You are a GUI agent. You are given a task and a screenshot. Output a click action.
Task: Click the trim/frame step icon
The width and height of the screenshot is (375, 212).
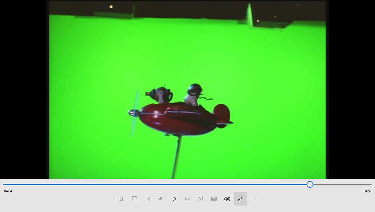121,199
